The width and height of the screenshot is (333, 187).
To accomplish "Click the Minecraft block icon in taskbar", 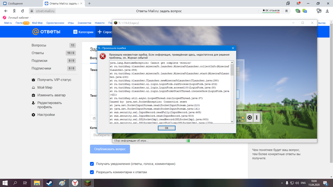I will click(88, 183).
